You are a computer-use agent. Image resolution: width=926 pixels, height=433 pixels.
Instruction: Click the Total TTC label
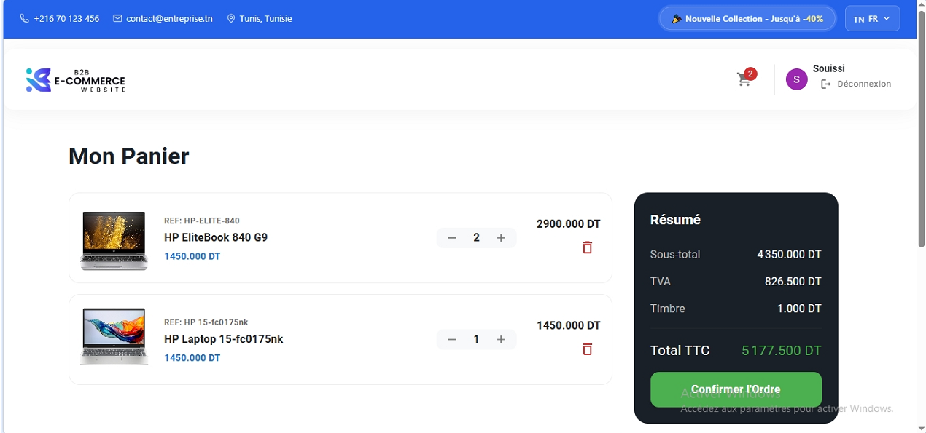point(680,351)
